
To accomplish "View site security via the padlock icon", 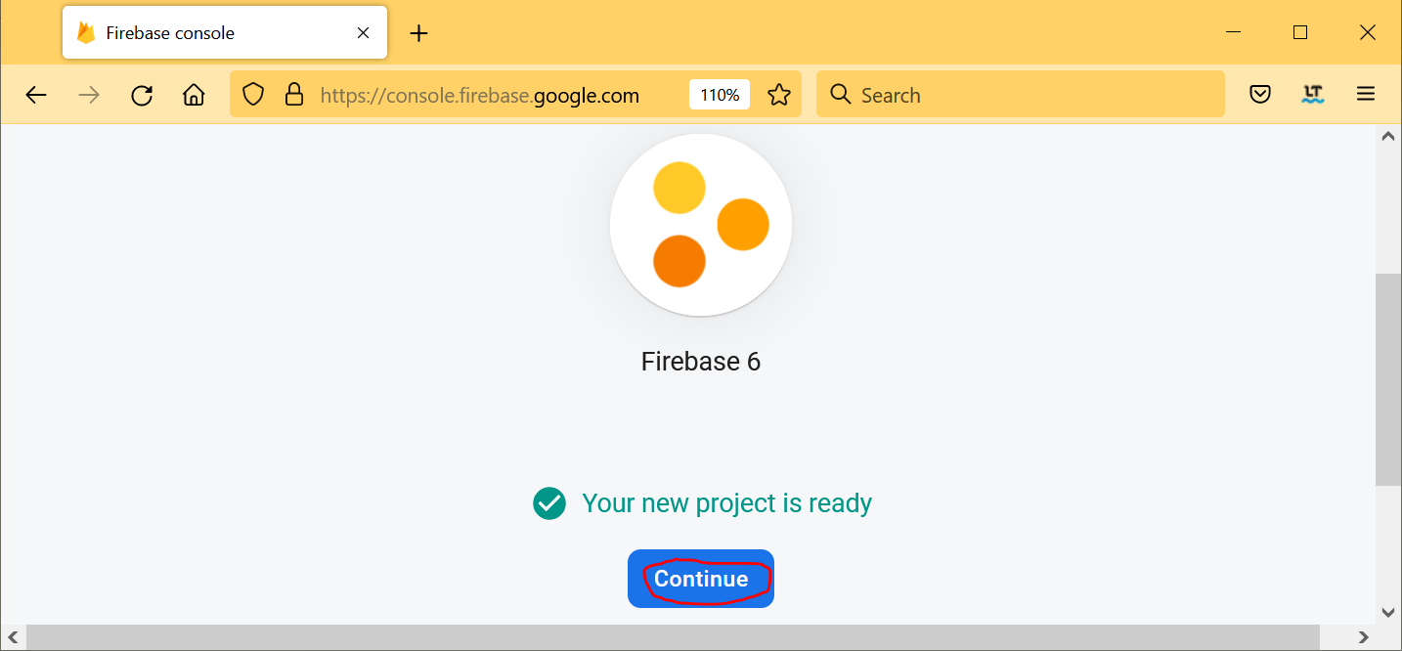I will (x=293, y=95).
